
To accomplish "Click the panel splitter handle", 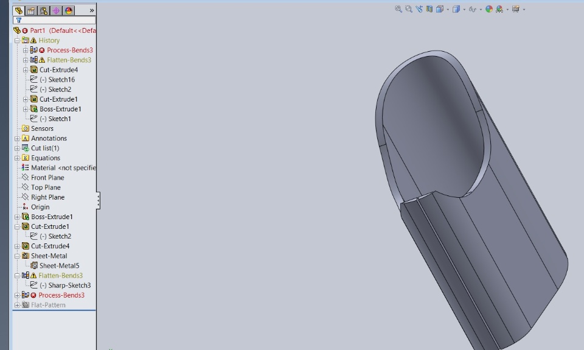I will (x=98, y=201).
